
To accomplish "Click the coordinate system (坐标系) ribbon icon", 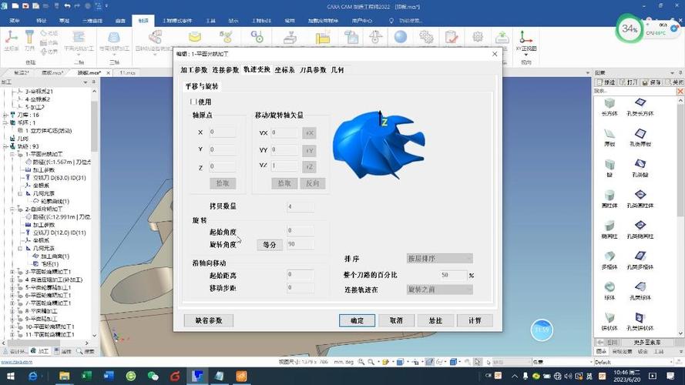I will [x=12, y=38].
